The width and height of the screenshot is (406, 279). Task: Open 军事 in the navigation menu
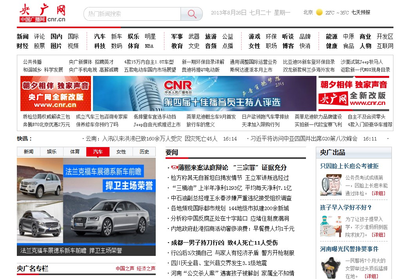tap(177, 36)
